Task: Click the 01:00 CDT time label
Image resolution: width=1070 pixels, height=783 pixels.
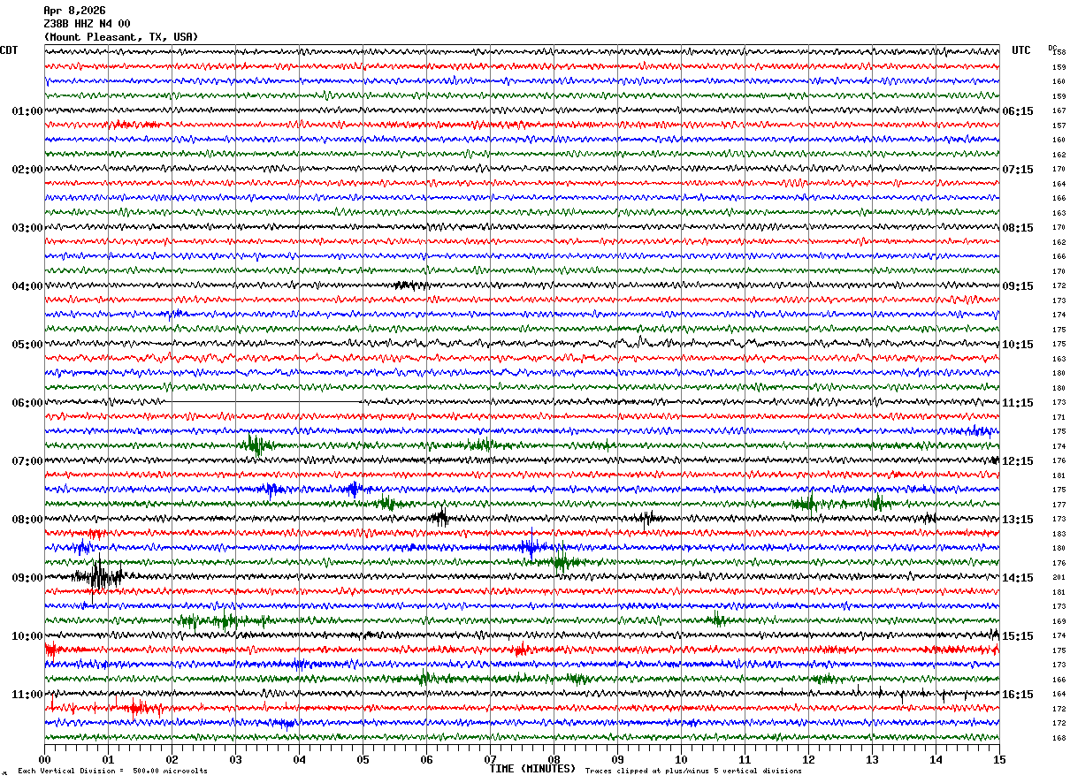Action: pos(27,111)
